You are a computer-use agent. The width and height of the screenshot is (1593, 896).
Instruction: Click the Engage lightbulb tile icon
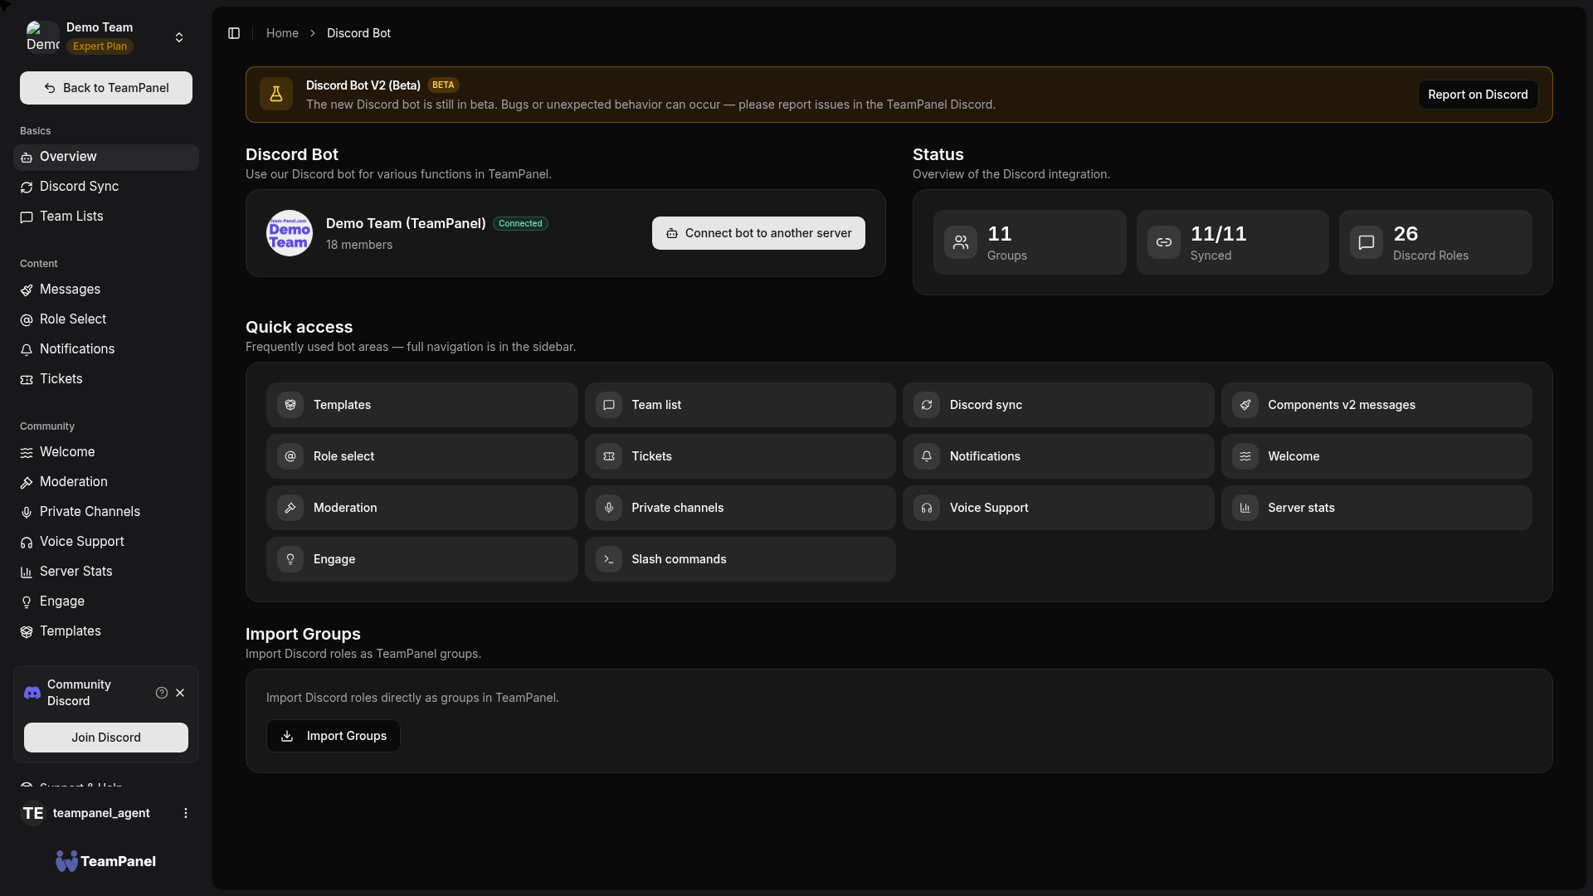coord(290,559)
